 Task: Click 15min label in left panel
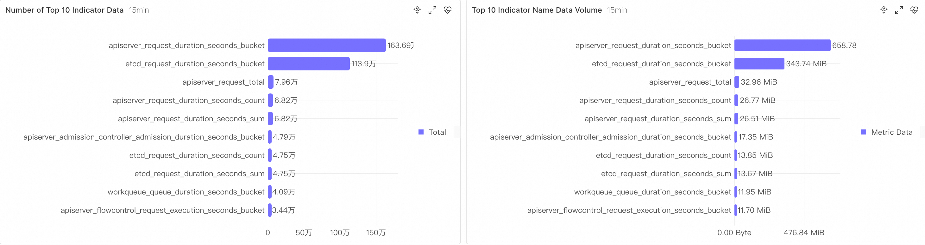[x=139, y=10]
